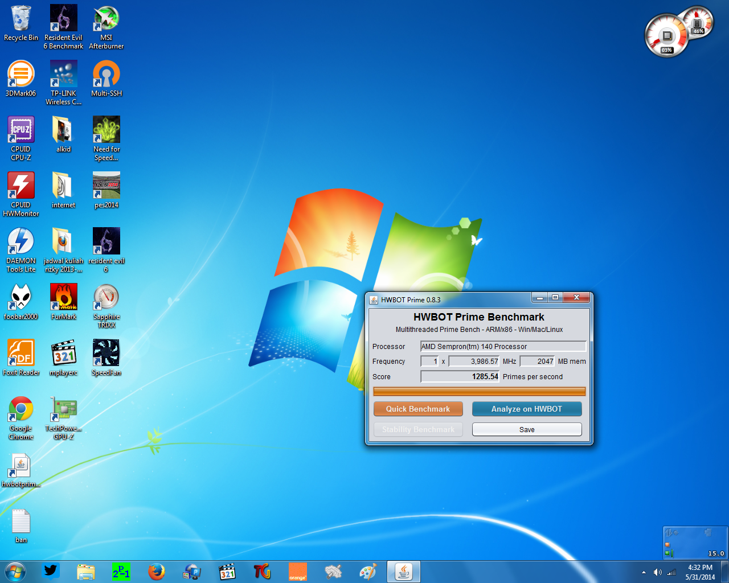This screenshot has height=583, width=729.
Task: Launch Firefox from the taskbar
Action: coord(157,572)
